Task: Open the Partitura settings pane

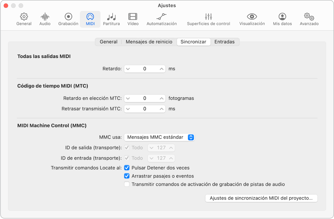Action: click(111, 19)
